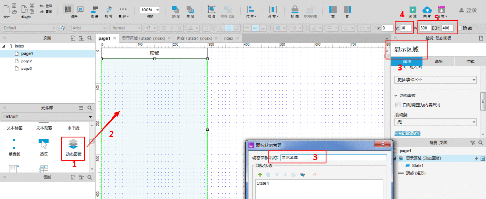
Task: Click the x position input field
Action: click(x=387, y=28)
